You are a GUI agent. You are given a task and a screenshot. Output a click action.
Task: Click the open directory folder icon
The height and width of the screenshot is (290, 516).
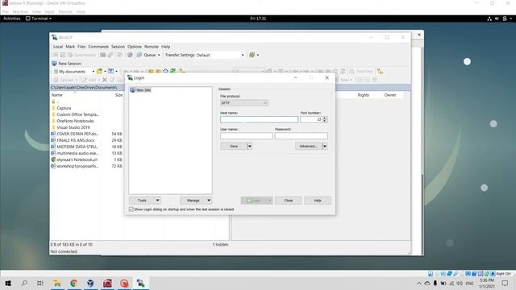click(99, 72)
